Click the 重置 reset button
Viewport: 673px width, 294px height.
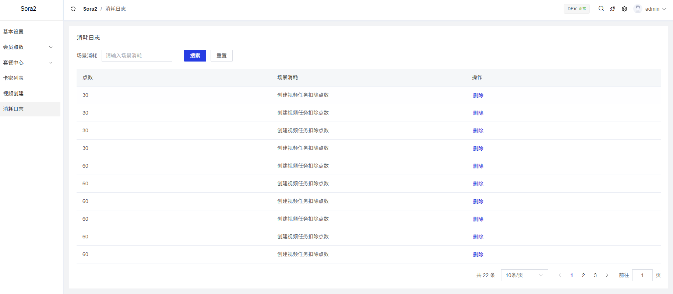pos(221,56)
